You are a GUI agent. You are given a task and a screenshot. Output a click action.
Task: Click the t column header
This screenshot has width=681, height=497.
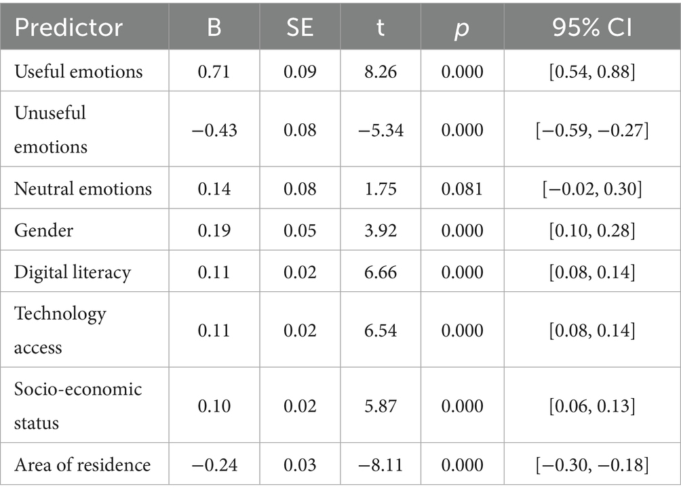coord(380,27)
